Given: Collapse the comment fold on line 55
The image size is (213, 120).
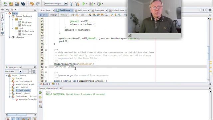Looking at the screenshot, I should click(x=46, y=50).
